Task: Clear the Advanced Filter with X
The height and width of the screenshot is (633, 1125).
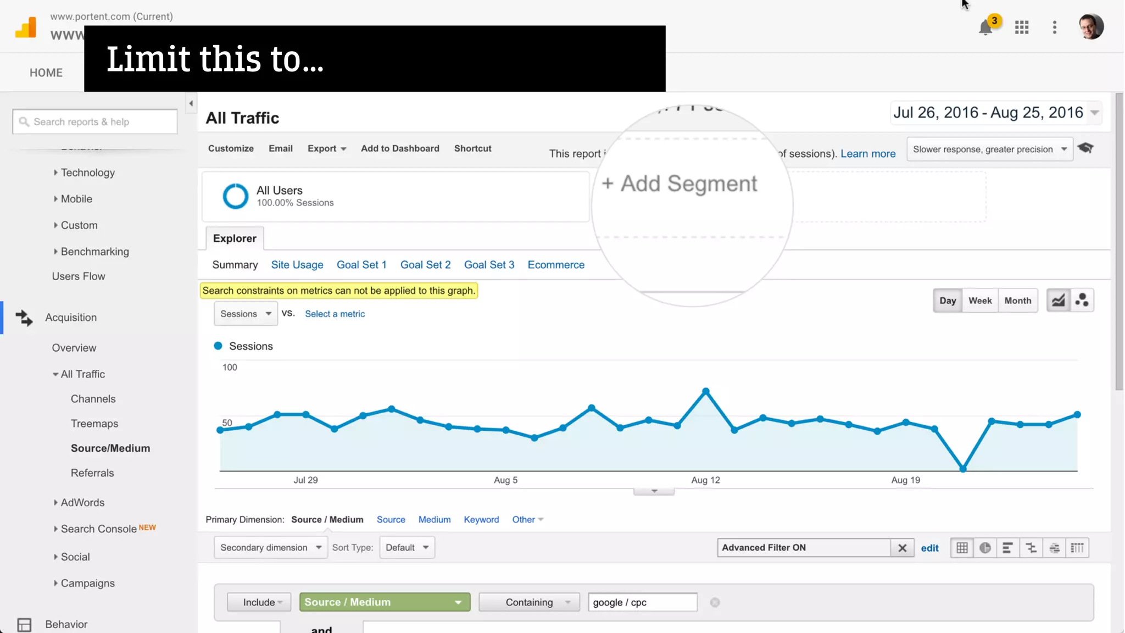Action: (902, 548)
